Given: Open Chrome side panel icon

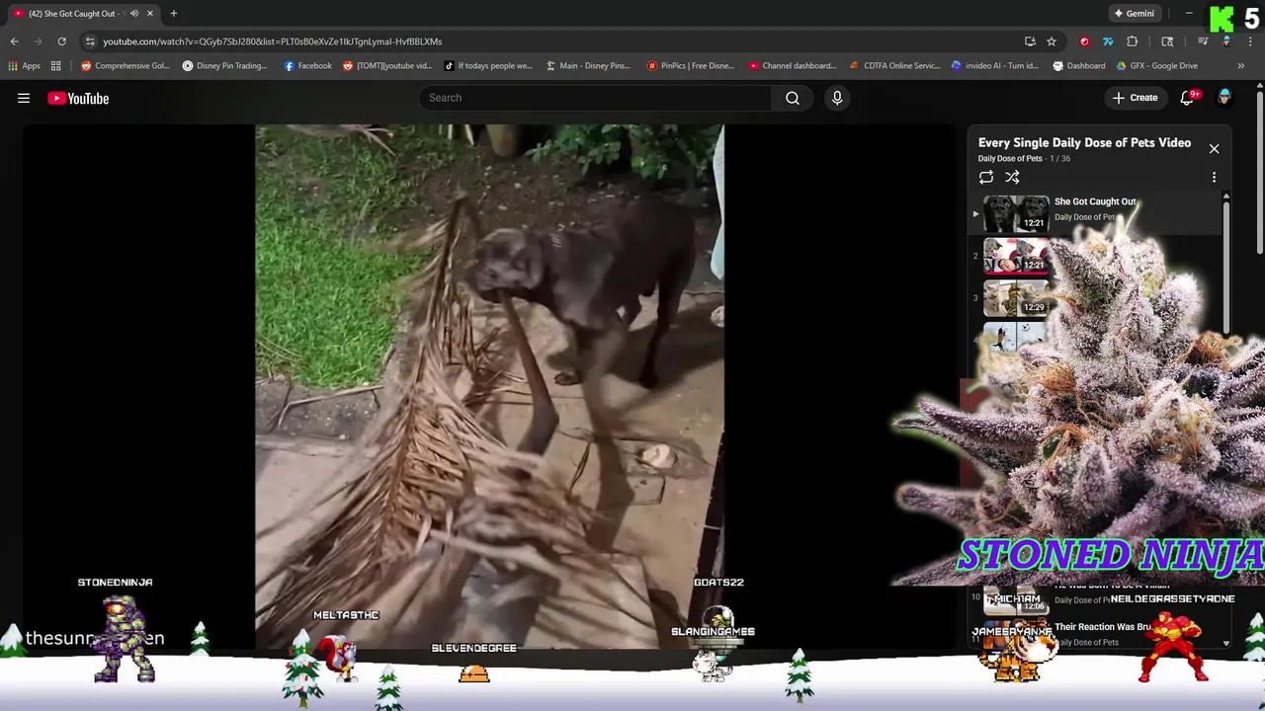Looking at the screenshot, I should [1167, 41].
